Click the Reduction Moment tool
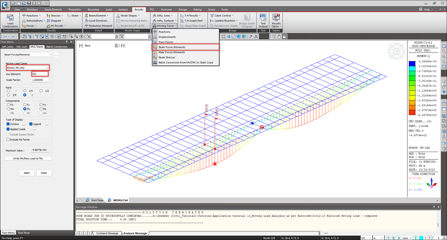Viewport: 447px width, 240px height. (x=98, y=26)
